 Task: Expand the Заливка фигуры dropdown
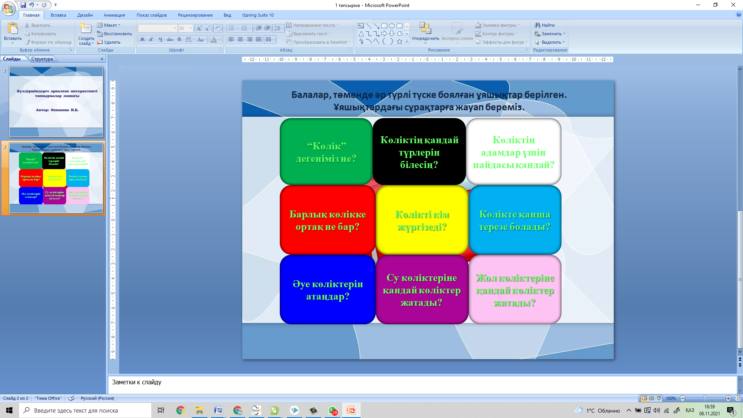point(519,25)
